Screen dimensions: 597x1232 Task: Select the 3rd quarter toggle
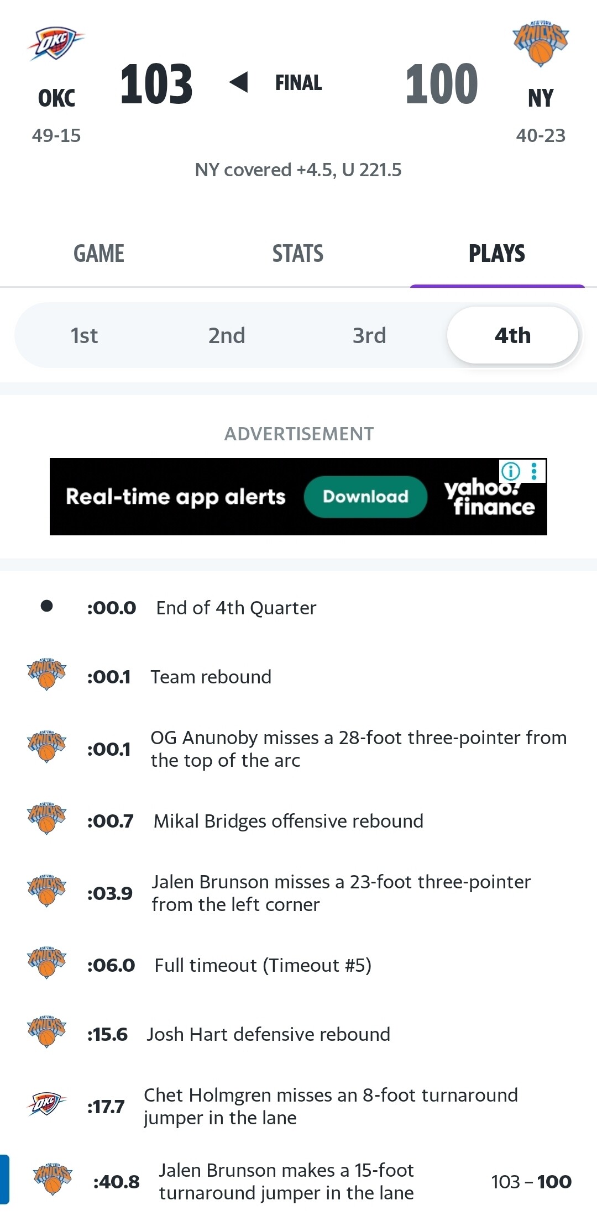(x=369, y=335)
